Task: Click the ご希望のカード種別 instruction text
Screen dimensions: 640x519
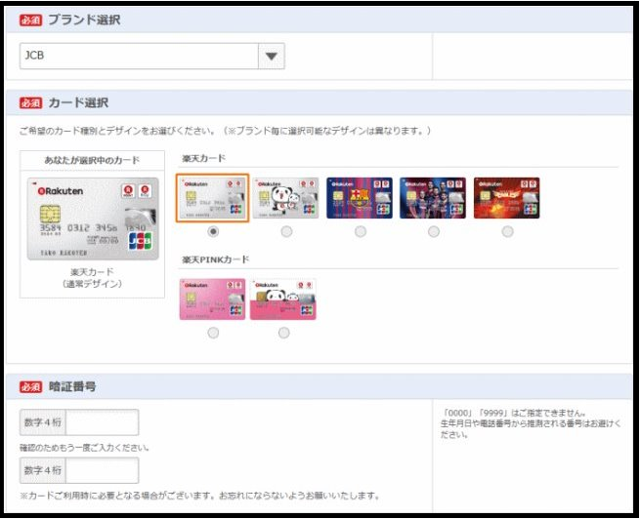Action: 225,131
